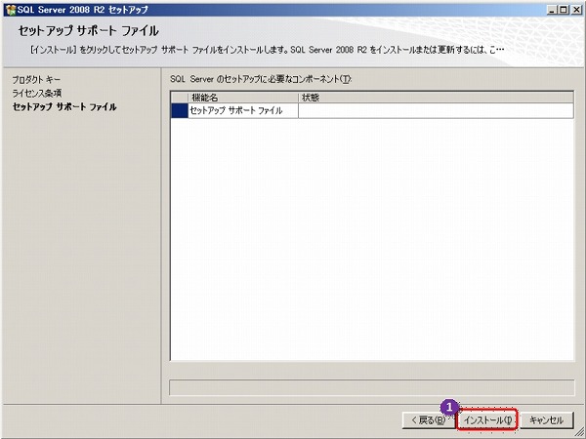
Task: Click the 状態 column header
Action: point(436,98)
